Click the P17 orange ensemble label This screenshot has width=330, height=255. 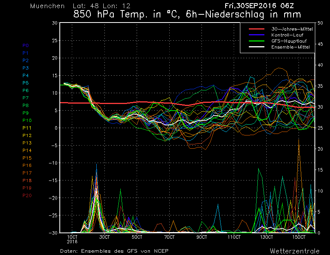pos(27,173)
